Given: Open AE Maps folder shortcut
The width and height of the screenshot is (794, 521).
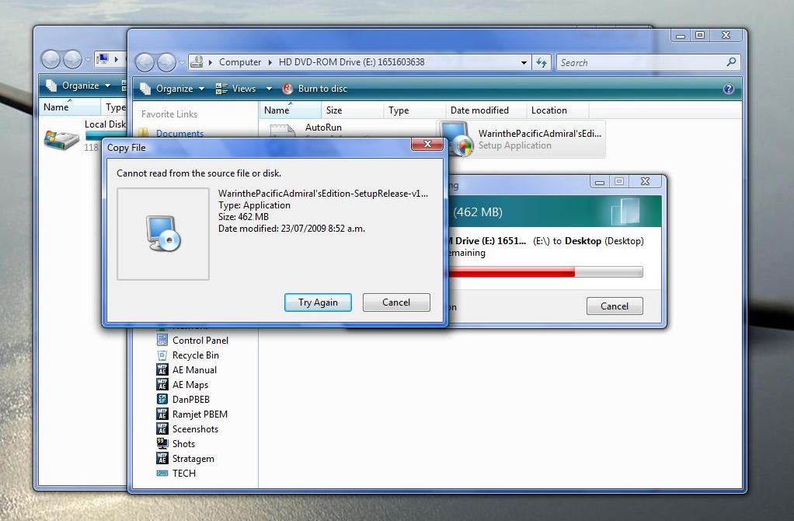Looking at the screenshot, I should tap(190, 385).
